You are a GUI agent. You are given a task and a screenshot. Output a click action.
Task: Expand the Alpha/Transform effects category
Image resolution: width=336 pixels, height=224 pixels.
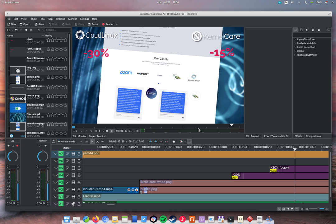295,40
